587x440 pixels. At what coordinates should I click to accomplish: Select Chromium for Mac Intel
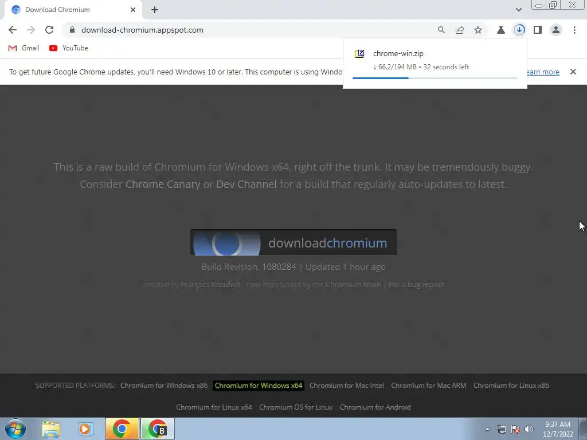(x=347, y=386)
